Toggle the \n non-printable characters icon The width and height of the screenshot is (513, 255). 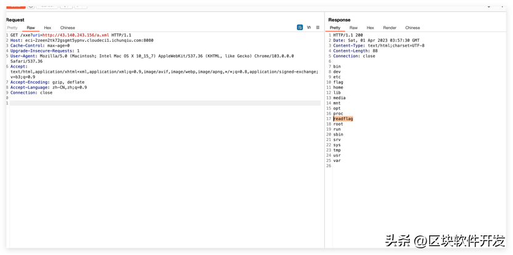point(309,28)
